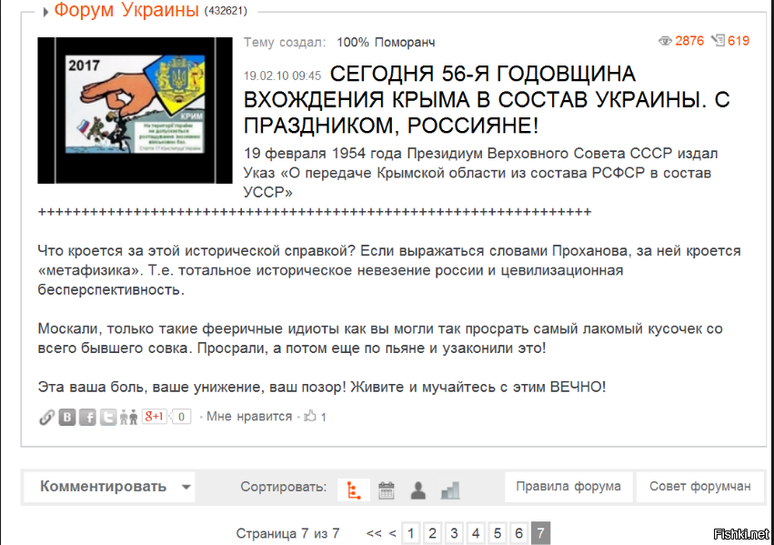Share the post on Facebook
This screenshot has height=545, width=774.
88,418
